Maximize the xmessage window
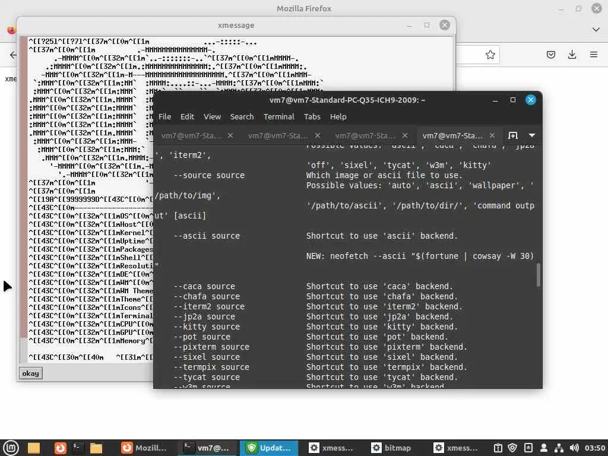 pos(427,25)
